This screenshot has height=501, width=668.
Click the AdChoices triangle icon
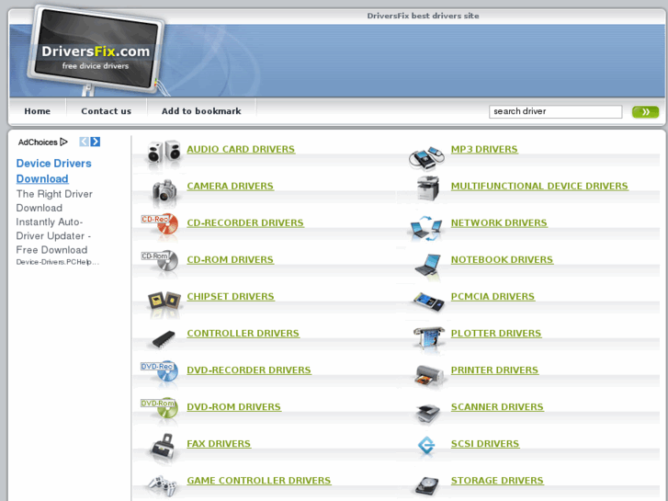pos(64,142)
